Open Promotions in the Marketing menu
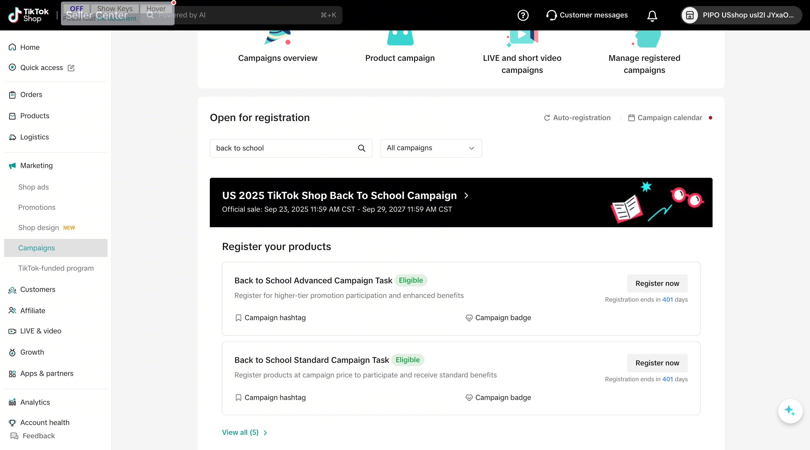810x450 pixels. coord(37,207)
